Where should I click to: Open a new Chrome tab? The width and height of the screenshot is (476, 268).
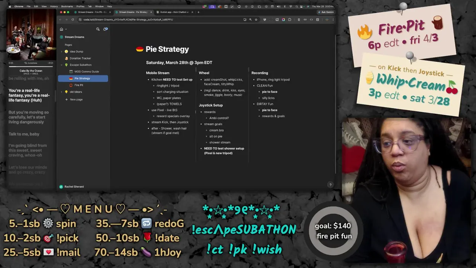pyautogui.click(x=198, y=12)
